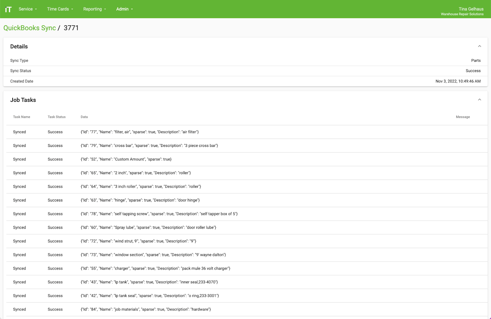Viewport: 491px width, 319px height.
Task: Select the "filter, air" data row
Action: point(247,132)
